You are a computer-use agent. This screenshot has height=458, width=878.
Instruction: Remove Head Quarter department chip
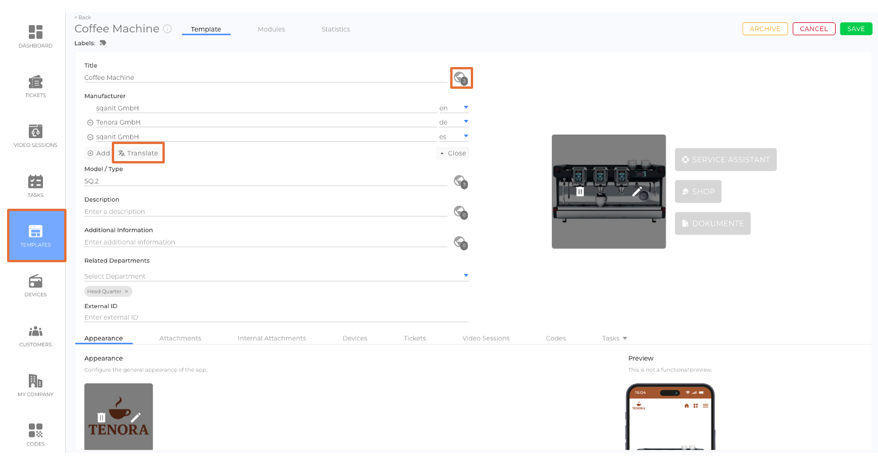[126, 292]
